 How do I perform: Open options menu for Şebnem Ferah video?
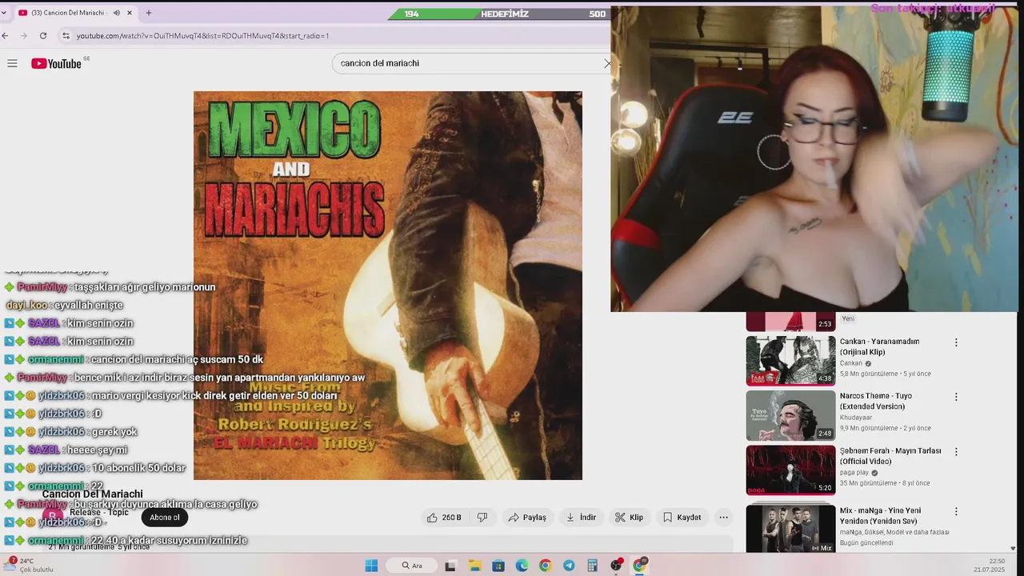pyautogui.click(x=956, y=452)
